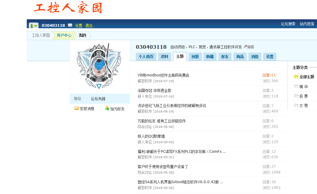This screenshot has width=317, height=194.
Task: Open the green user status dropdown
Action: click(x=34, y=26)
